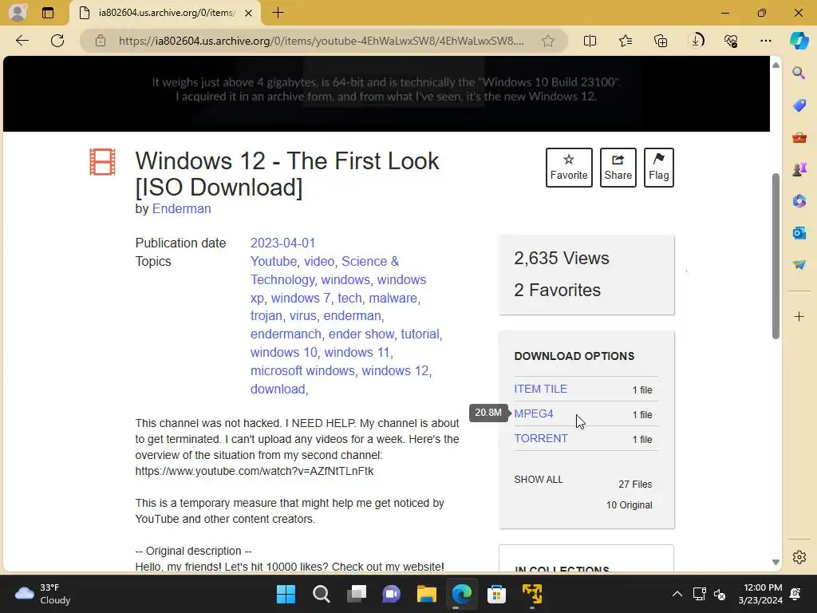Viewport: 817px width, 613px height.
Task: Click the page vertical scrollbar thumb
Action: pos(776,255)
